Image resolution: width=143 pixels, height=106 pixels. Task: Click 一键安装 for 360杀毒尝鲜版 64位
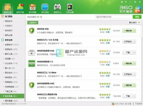128,85
